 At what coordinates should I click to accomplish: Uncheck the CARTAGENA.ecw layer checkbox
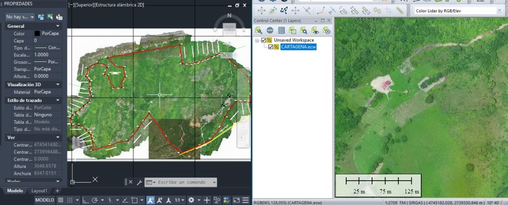pos(270,47)
